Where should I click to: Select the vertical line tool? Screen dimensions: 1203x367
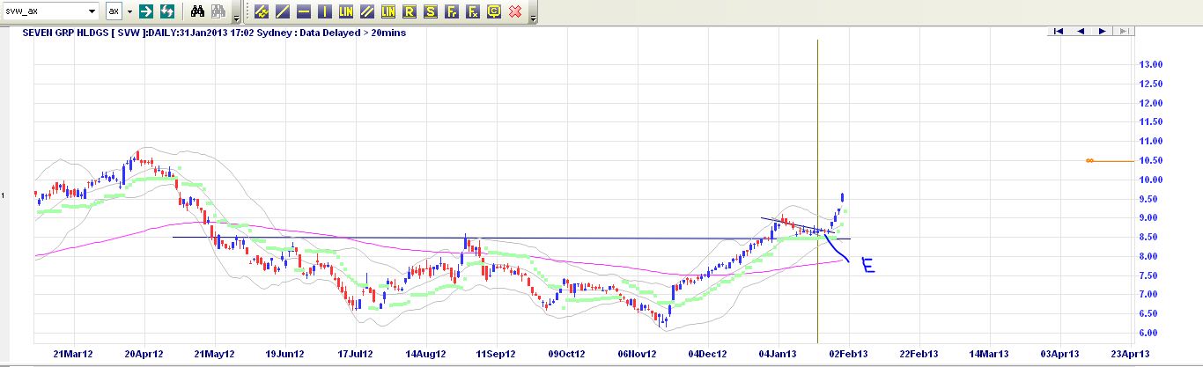click(x=325, y=11)
